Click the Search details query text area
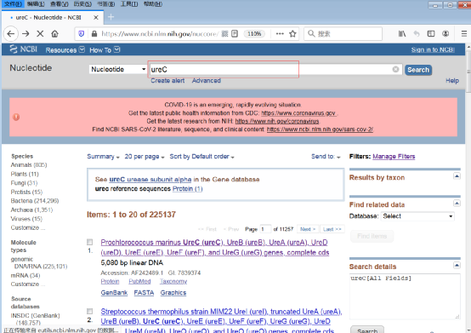The width and height of the screenshot is (471, 333). [405, 296]
